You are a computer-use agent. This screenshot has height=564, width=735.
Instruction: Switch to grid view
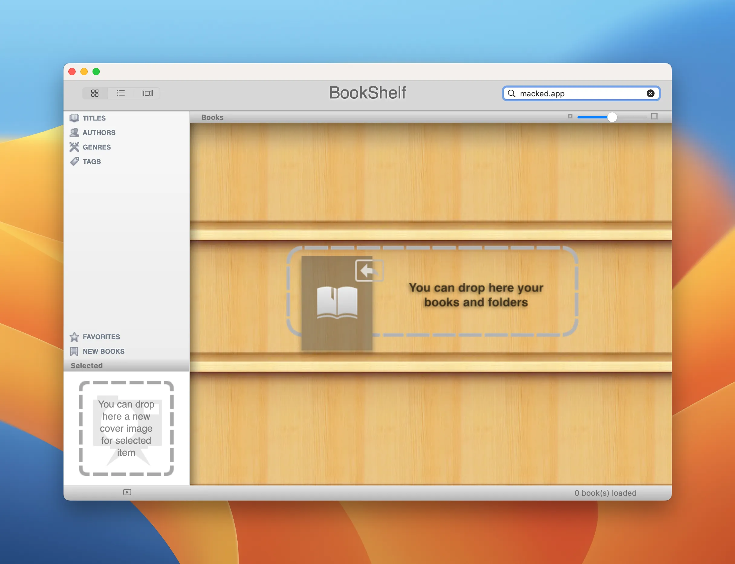(x=95, y=93)
